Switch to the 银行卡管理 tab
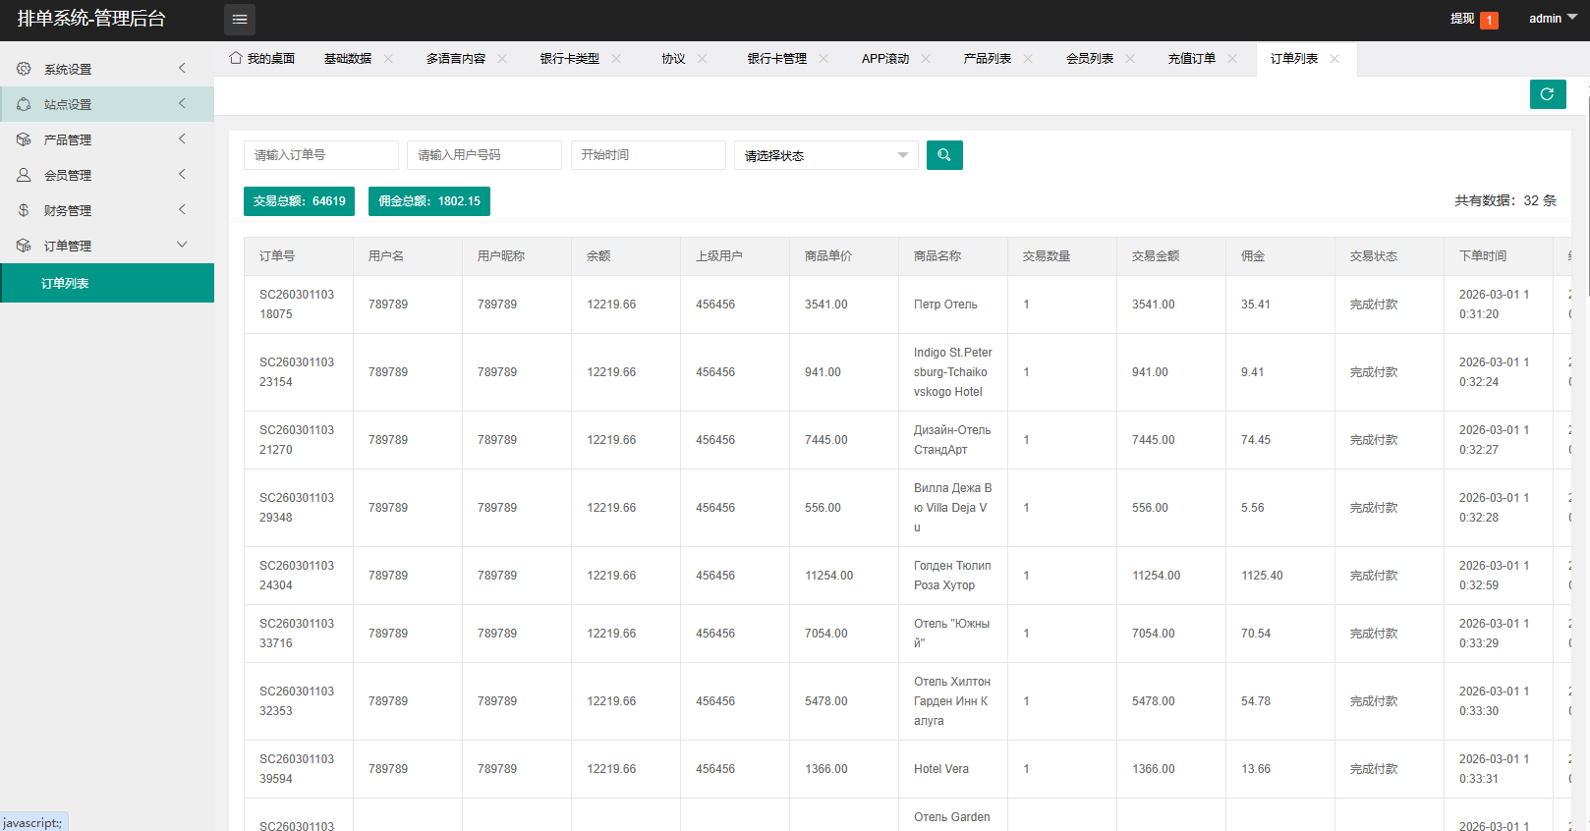This screenshot has height=831, width=1590. [x=776, y=59]
